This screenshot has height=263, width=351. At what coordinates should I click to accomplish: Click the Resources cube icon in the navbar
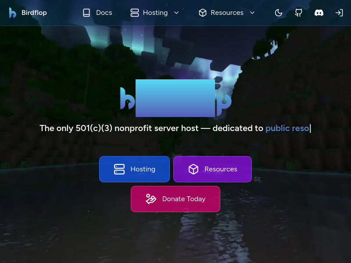coord(203,13)
